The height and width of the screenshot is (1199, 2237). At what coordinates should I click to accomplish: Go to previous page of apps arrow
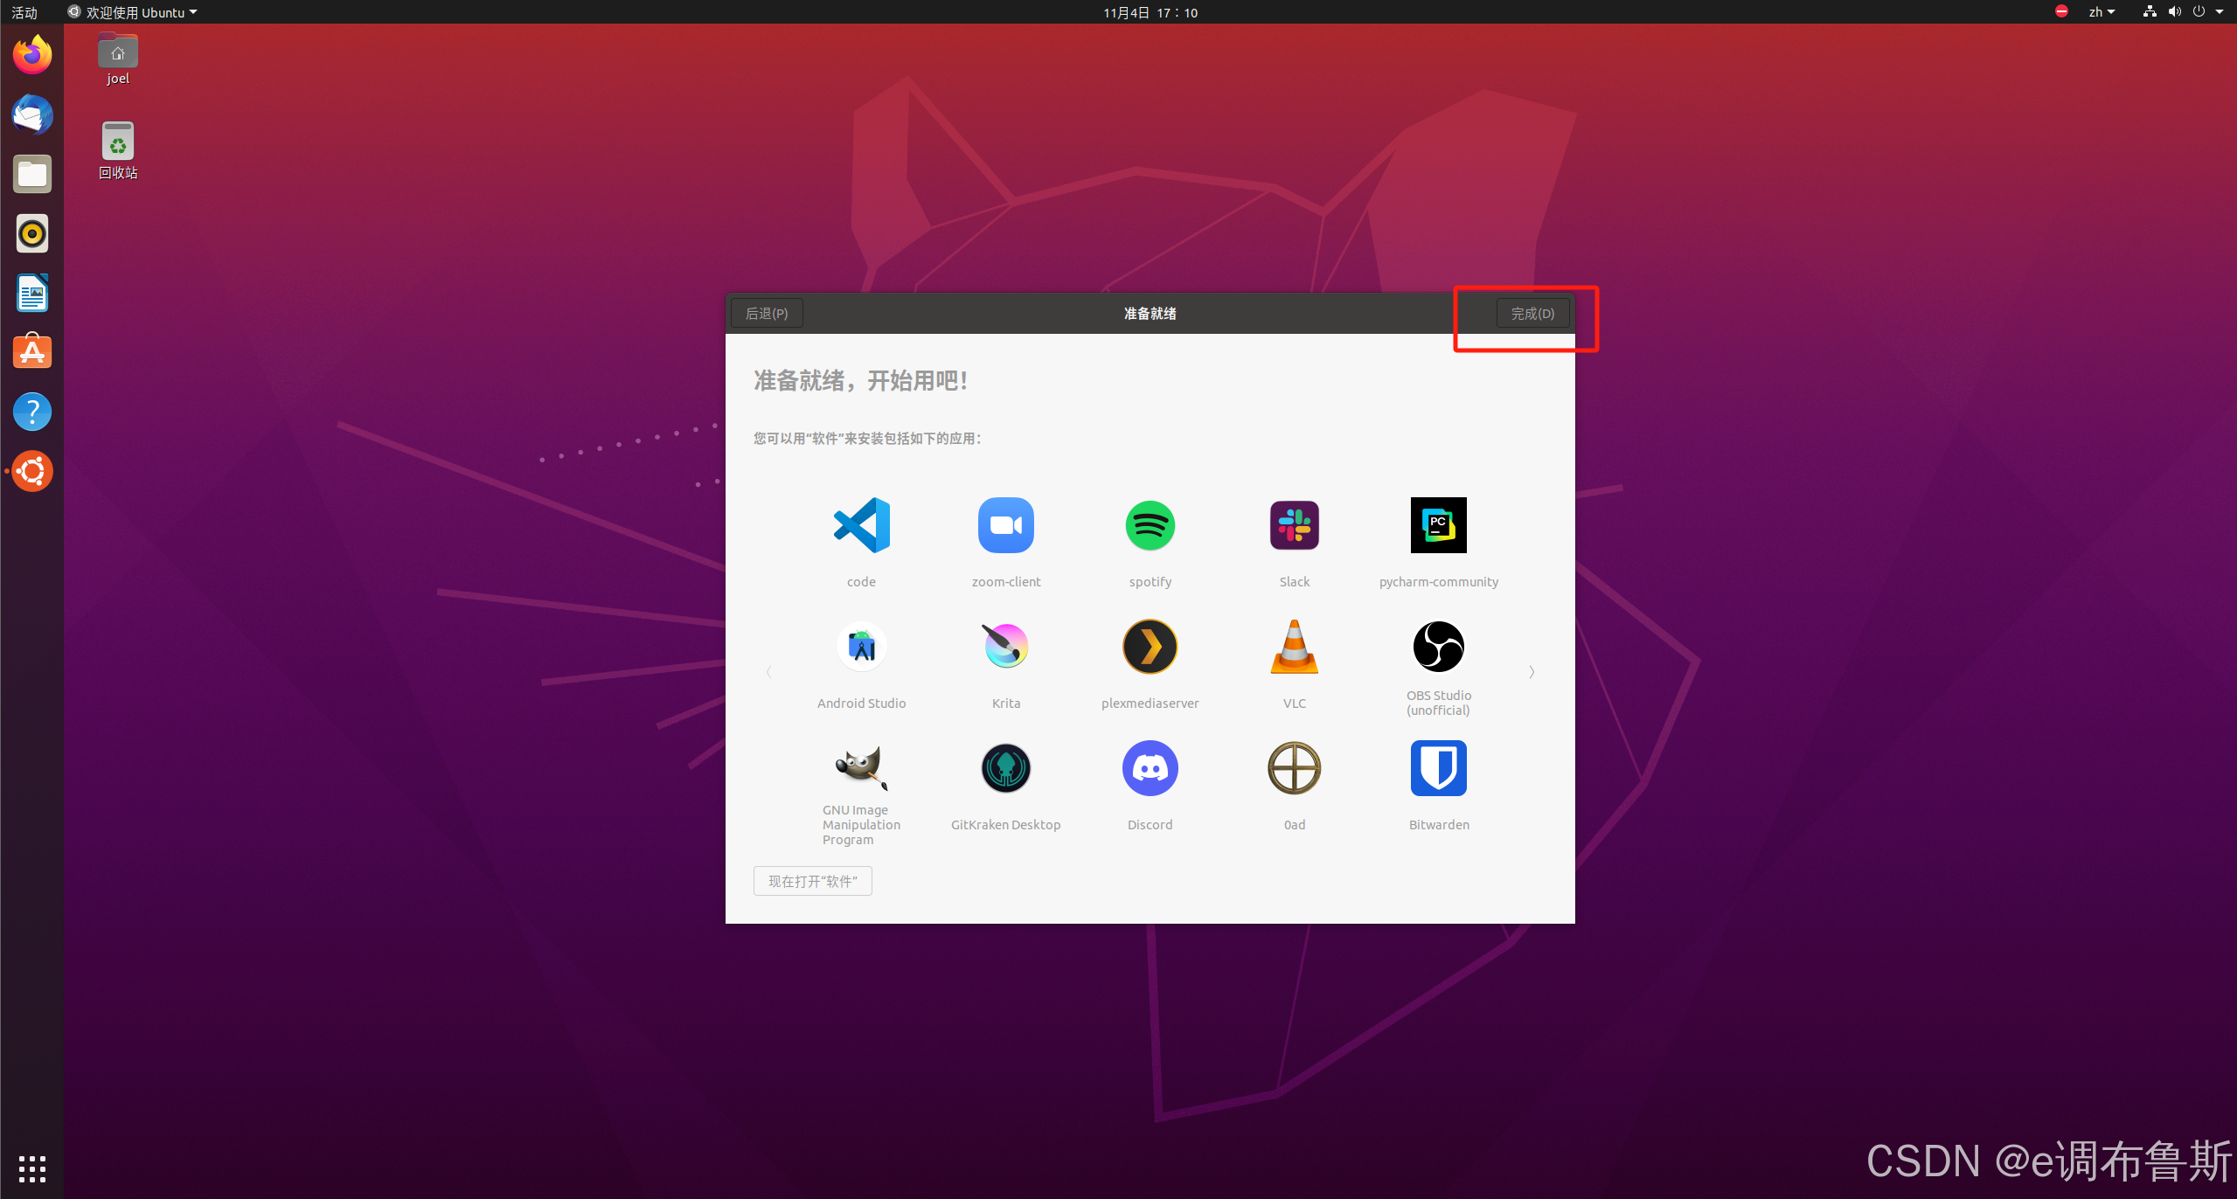click(768, 671)
